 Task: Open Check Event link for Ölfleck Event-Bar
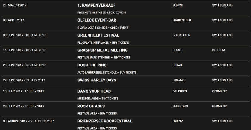(x=120, y=28)
